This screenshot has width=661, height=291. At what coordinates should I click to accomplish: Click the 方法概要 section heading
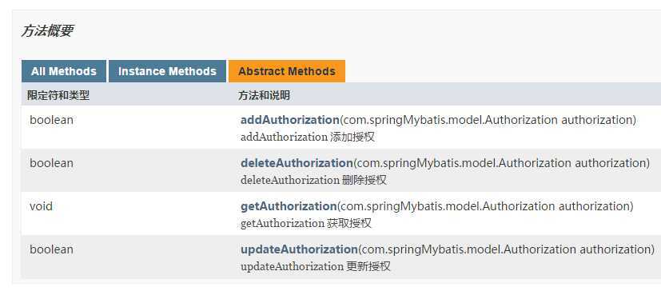tap(47, 31)
